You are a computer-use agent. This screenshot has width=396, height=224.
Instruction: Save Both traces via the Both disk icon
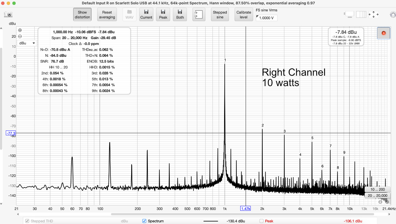click(x=180, y=14)
